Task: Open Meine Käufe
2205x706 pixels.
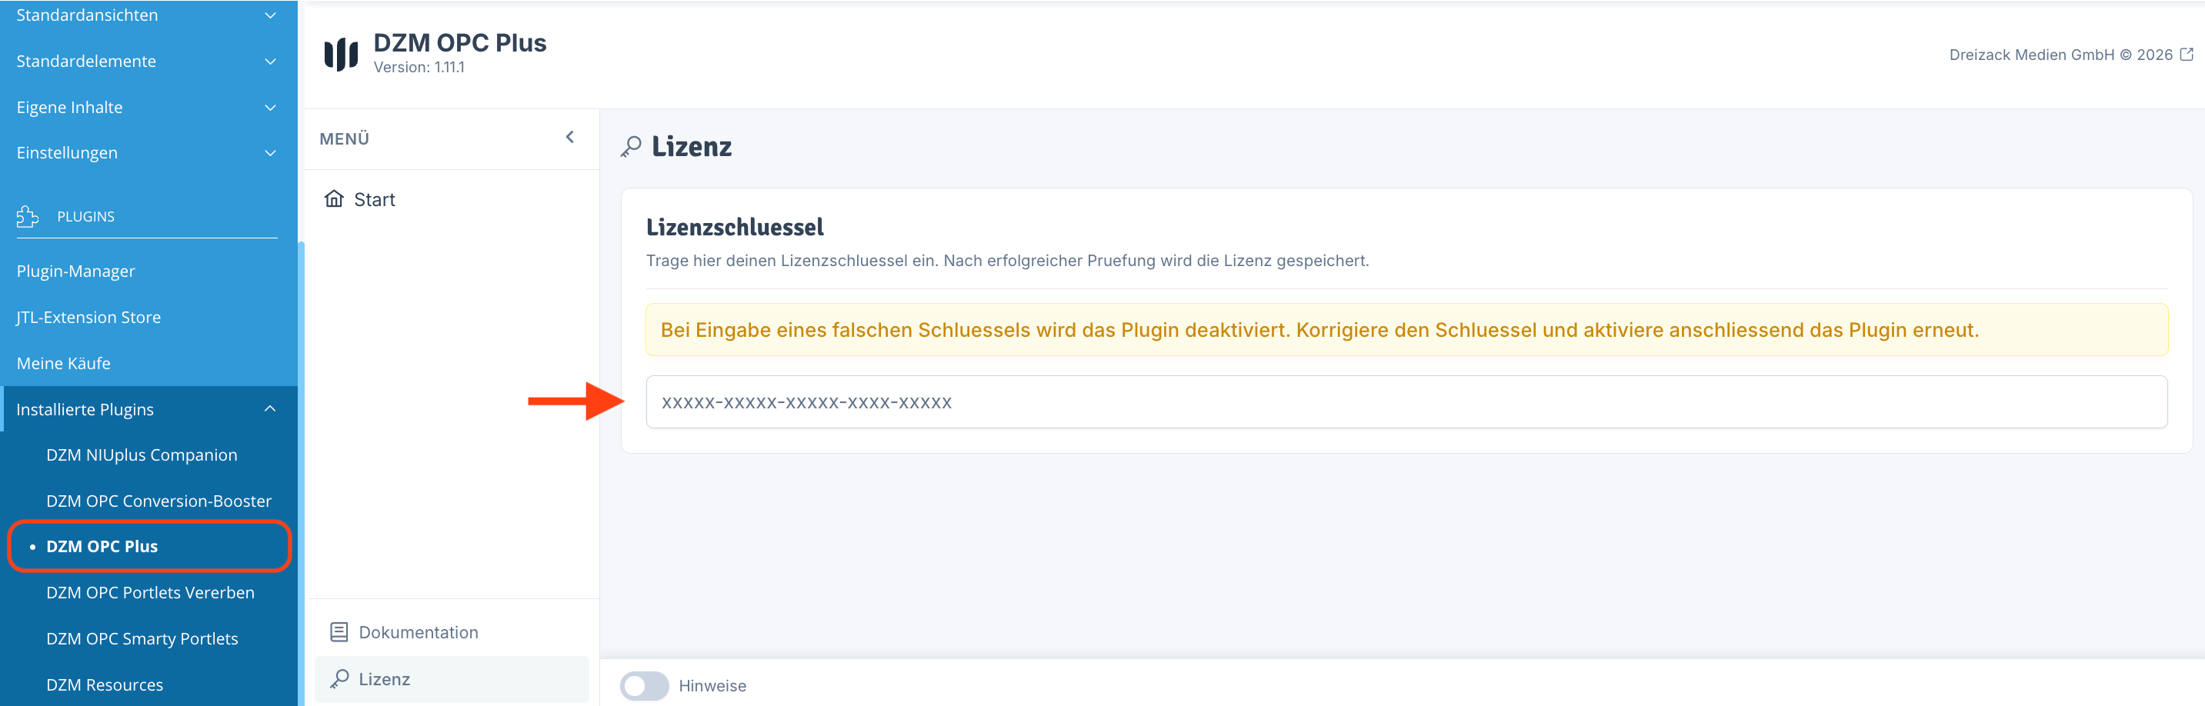Action: (63, 363)
